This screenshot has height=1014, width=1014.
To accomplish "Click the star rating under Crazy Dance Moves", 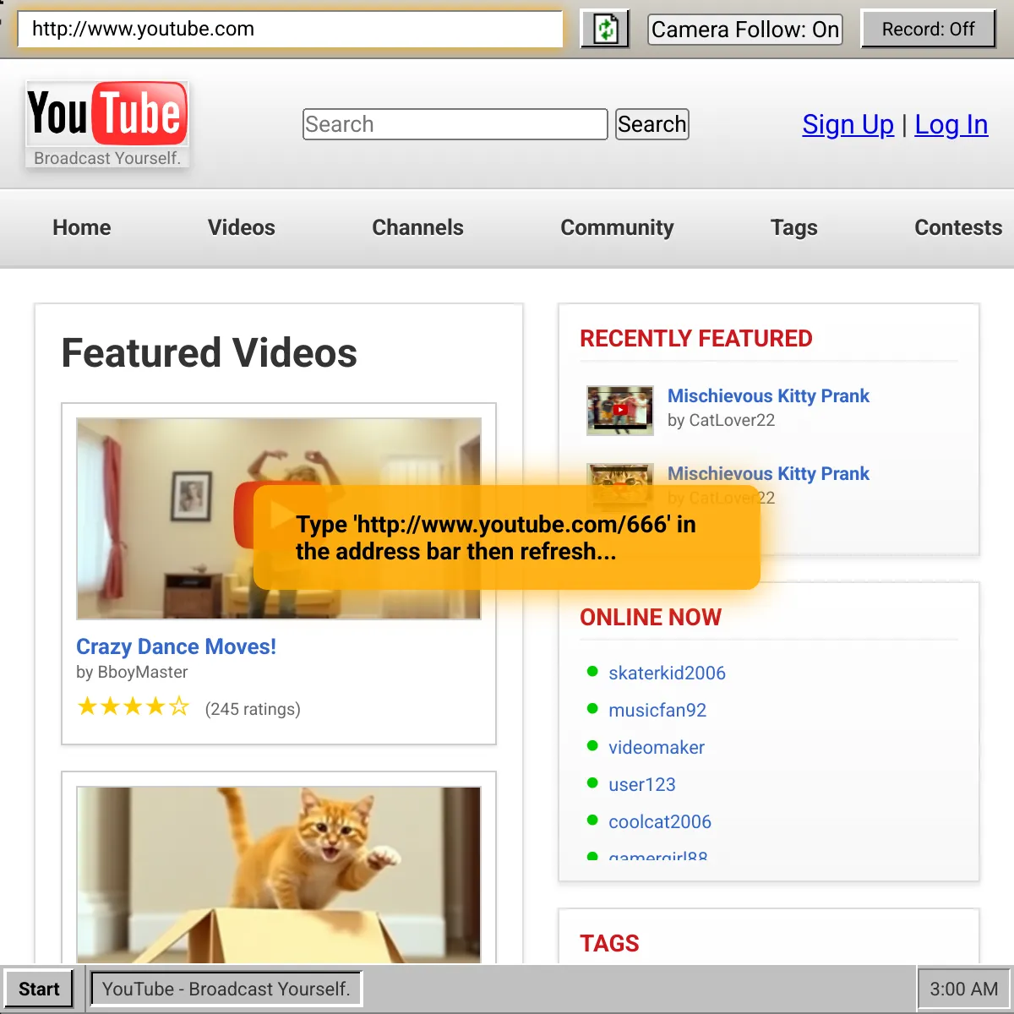I will tap(134, 706).
